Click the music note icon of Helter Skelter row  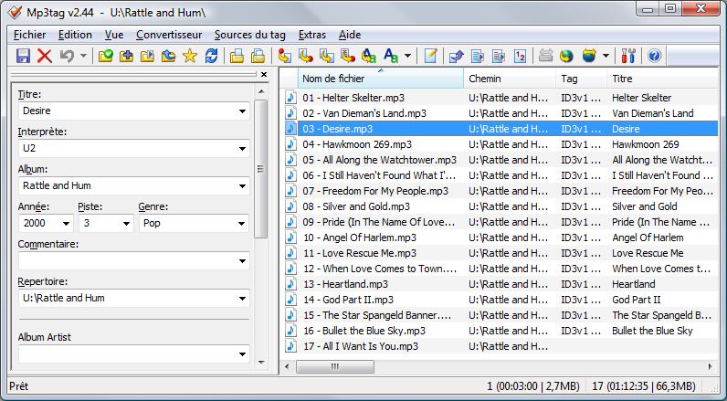click(290, 98)
